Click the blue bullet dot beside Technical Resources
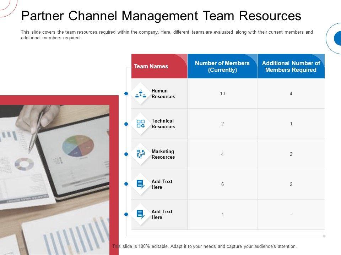The height and width of the screenshot is (255, 341). pyautogui.click(x=126, y=124)
